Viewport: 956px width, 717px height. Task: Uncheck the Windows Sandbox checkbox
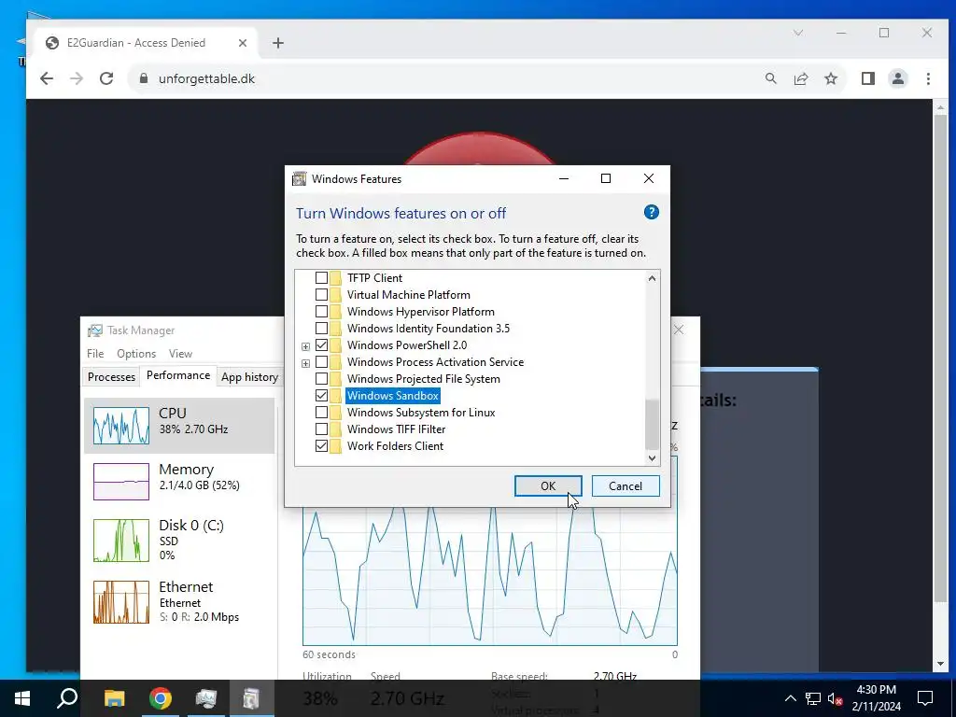point(321,396)
